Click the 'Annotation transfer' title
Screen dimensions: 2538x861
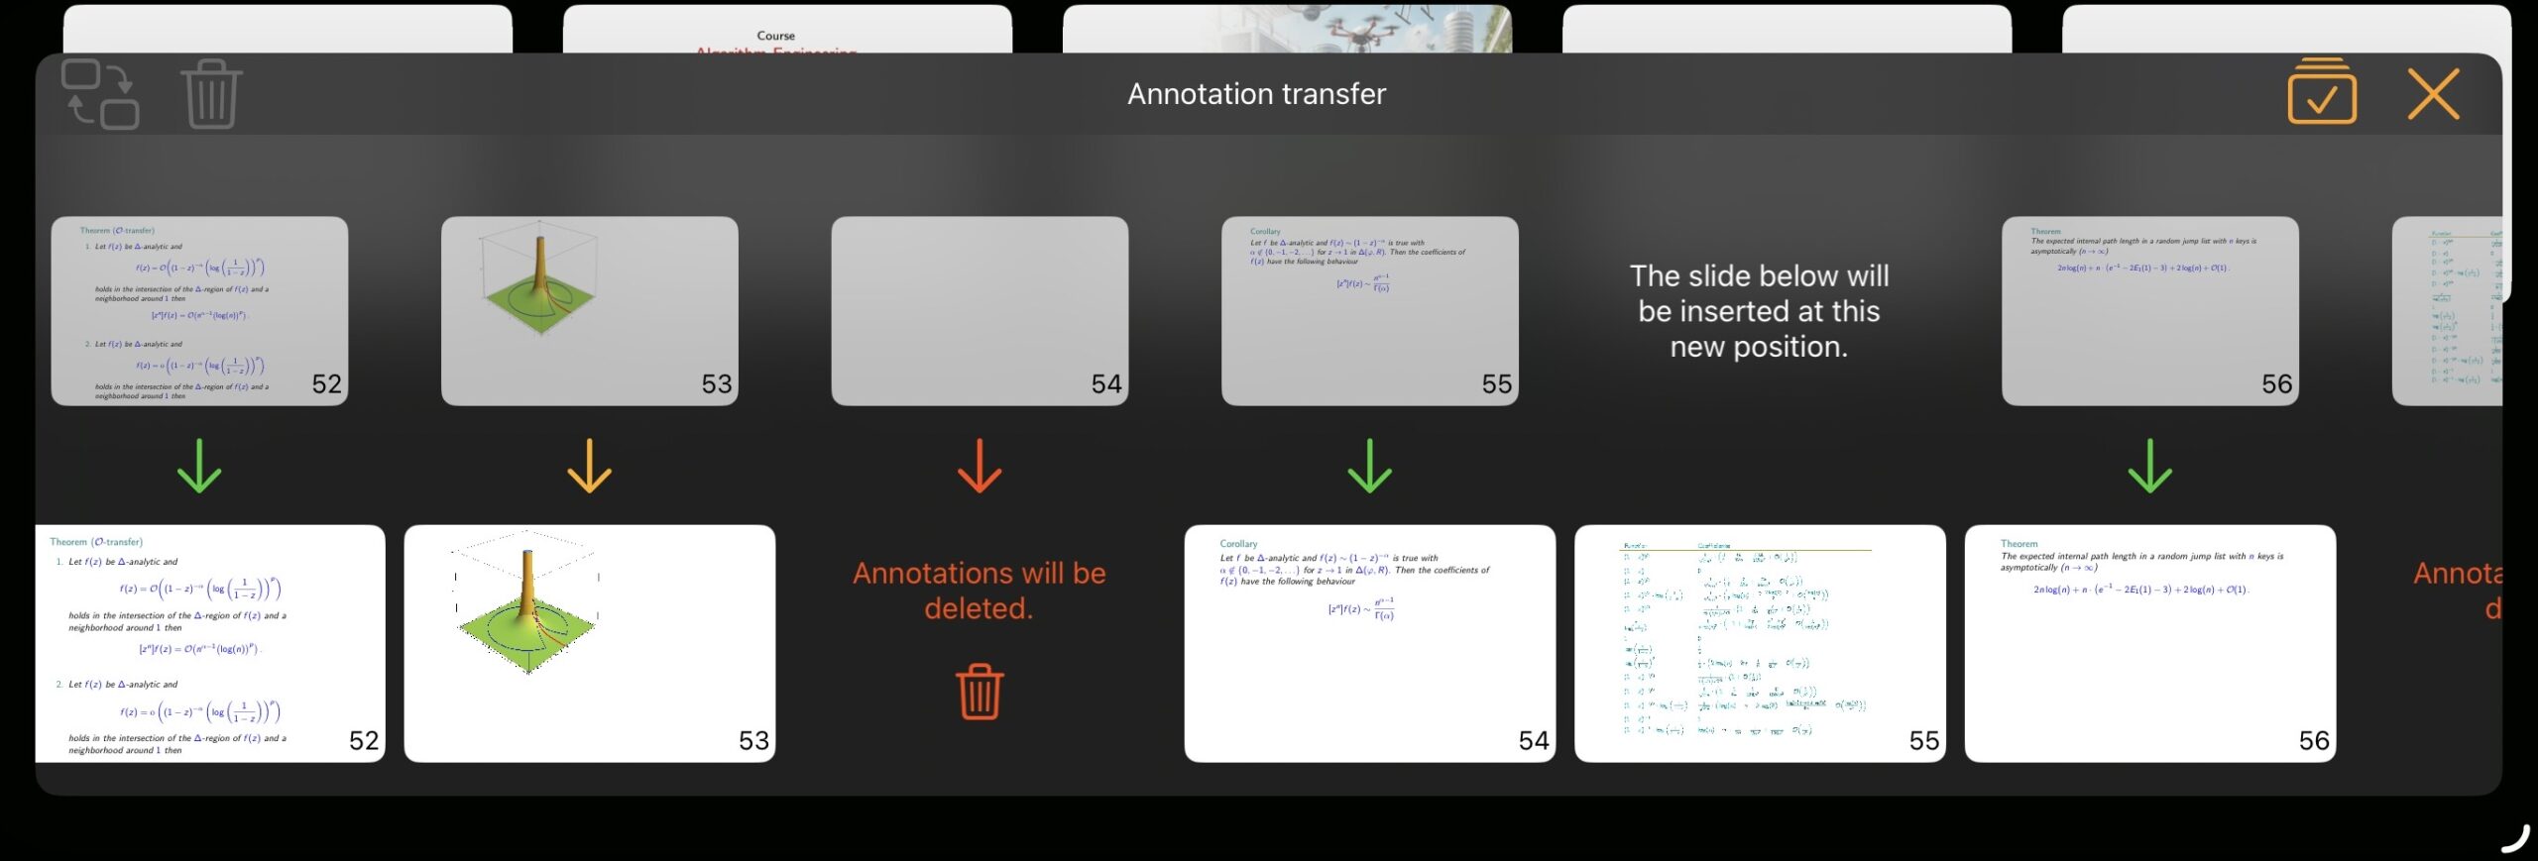[x=1256, y=94]
